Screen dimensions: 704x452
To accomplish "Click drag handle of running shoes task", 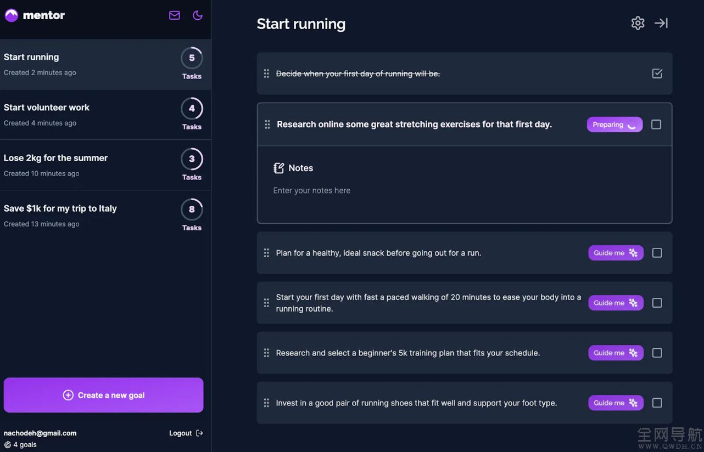I will (x=266, y=403).
